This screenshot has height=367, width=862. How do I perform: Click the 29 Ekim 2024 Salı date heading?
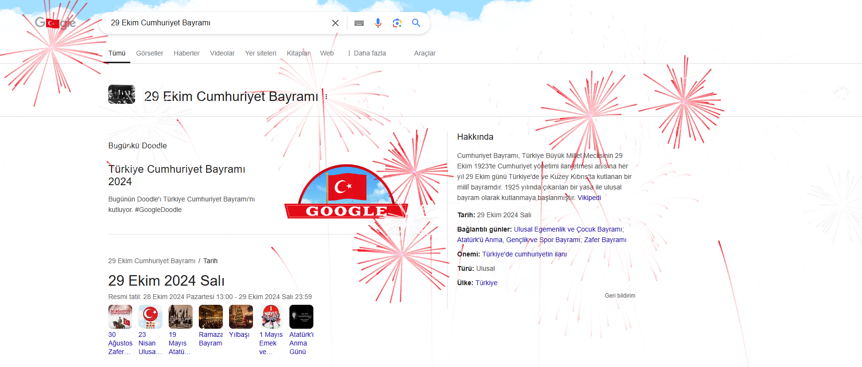point(166,280)
